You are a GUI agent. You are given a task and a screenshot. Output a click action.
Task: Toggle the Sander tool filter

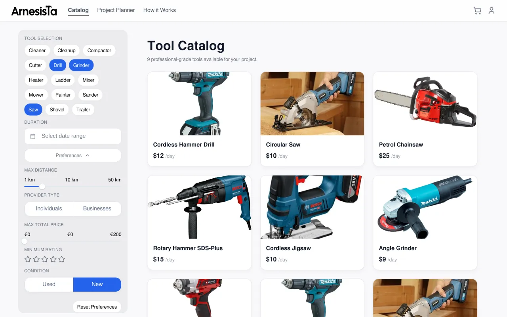(90, 95)
